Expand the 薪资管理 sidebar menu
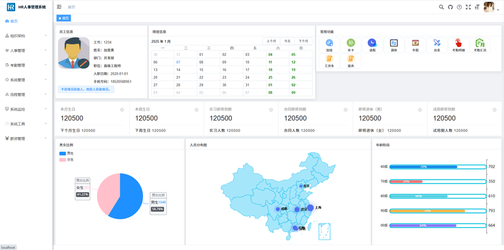The height and width of the screenshot is (250, 504). click(26, 139)
